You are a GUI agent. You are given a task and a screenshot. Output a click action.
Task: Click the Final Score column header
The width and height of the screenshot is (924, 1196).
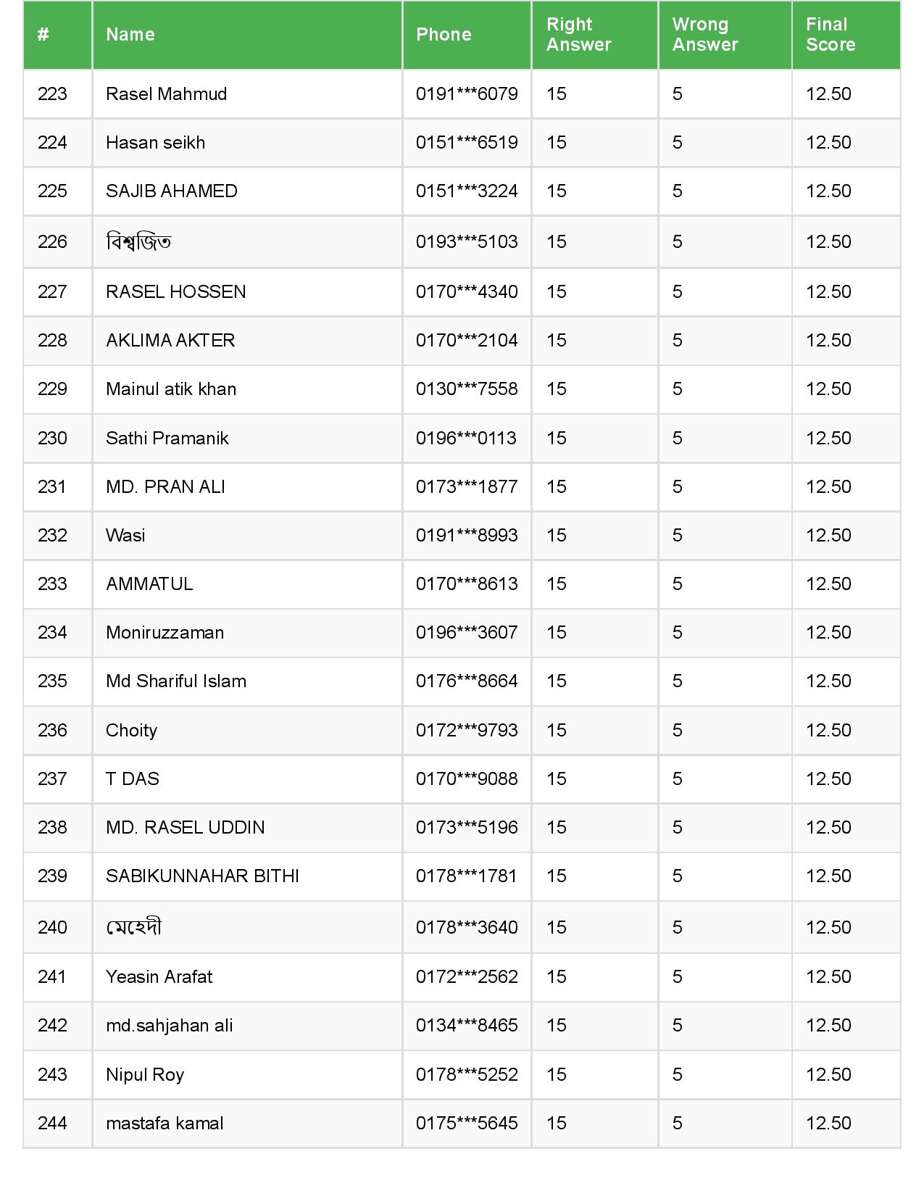(x=830, y=35)
